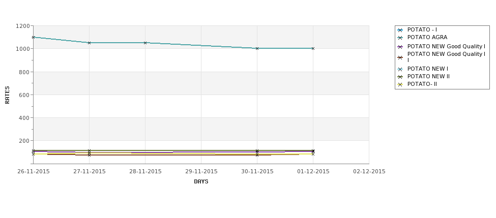Viewport: 496px width, 218px height.
Task: Click the POTATO AGRA data point on 01-12-2015
Action: coord(313,48)
